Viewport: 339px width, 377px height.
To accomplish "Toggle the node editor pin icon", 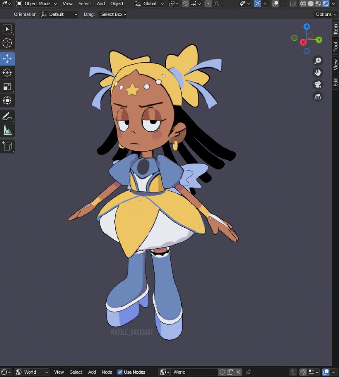I will point(248,372).
